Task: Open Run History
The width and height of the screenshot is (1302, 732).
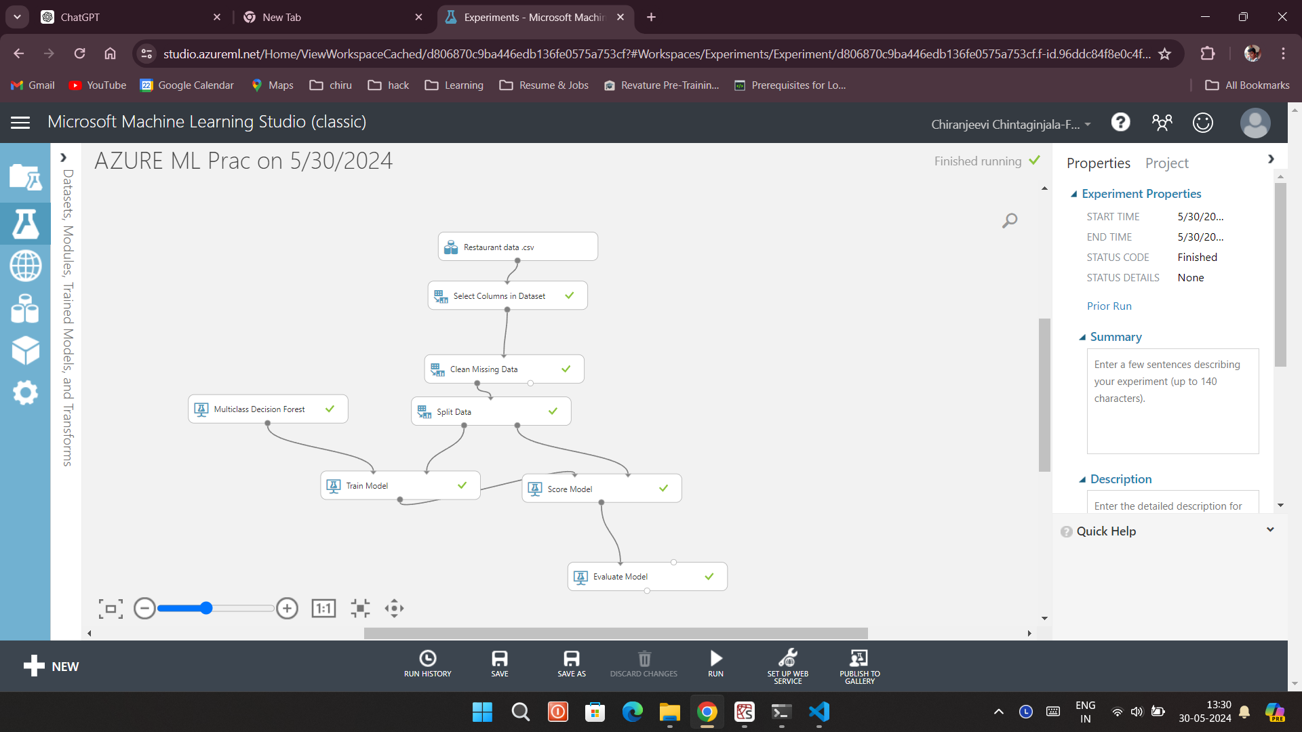Action: (x=427, y=664)
